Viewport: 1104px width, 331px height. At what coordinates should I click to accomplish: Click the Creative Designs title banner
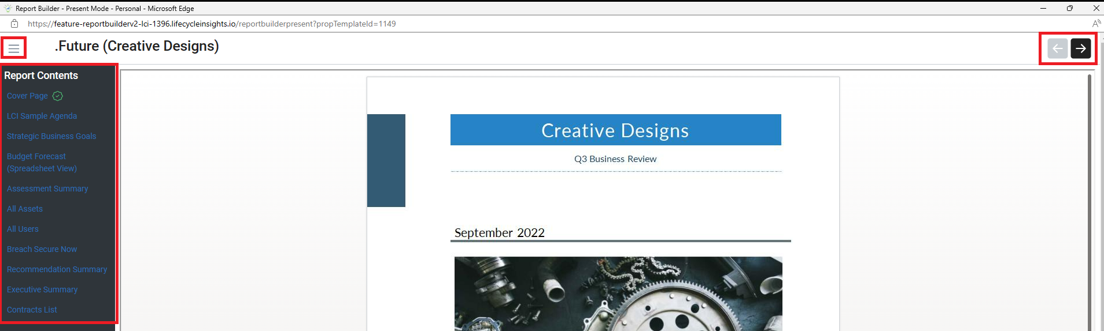pyautogui.click(x=615, y=130)
